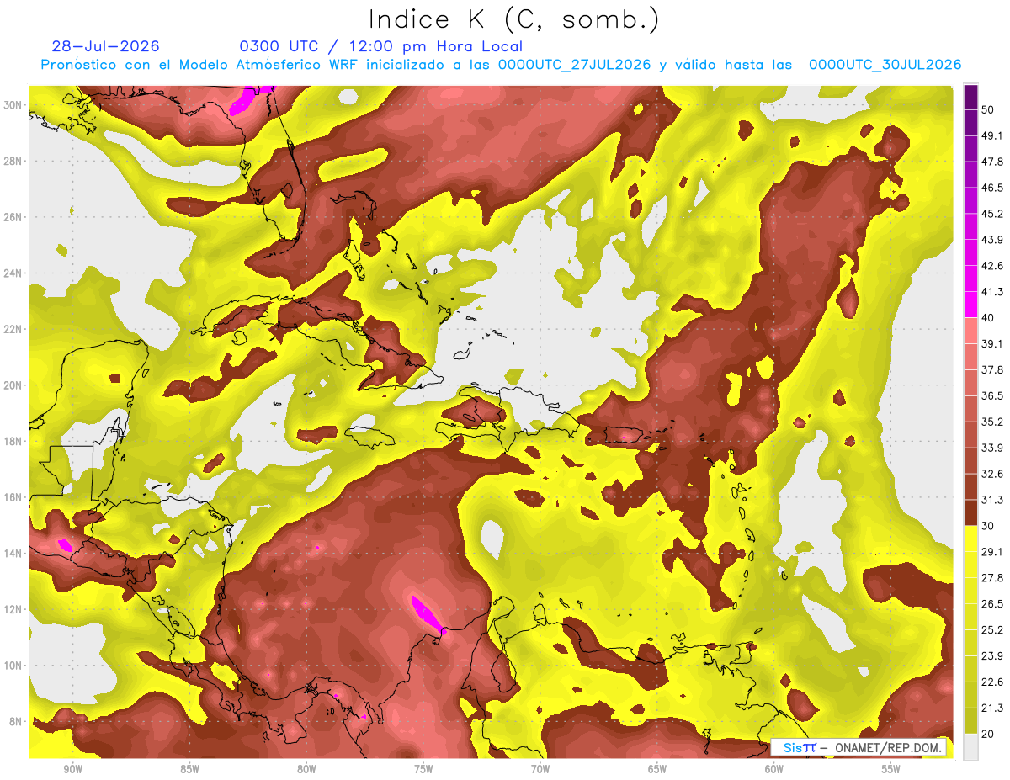Click the 8N latitude axis label
This screenshot has width=1010, height=780.
tap(17, 721)
